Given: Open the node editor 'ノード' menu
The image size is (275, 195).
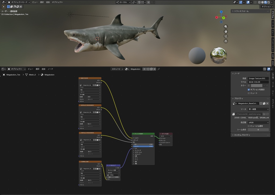Looking at the screenshot, I should (50, 69).
